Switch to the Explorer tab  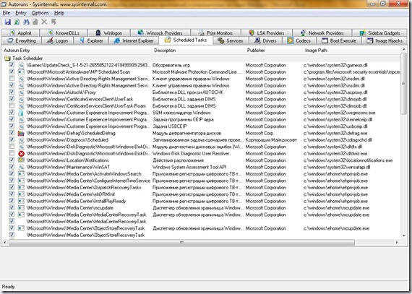[92, 40]
